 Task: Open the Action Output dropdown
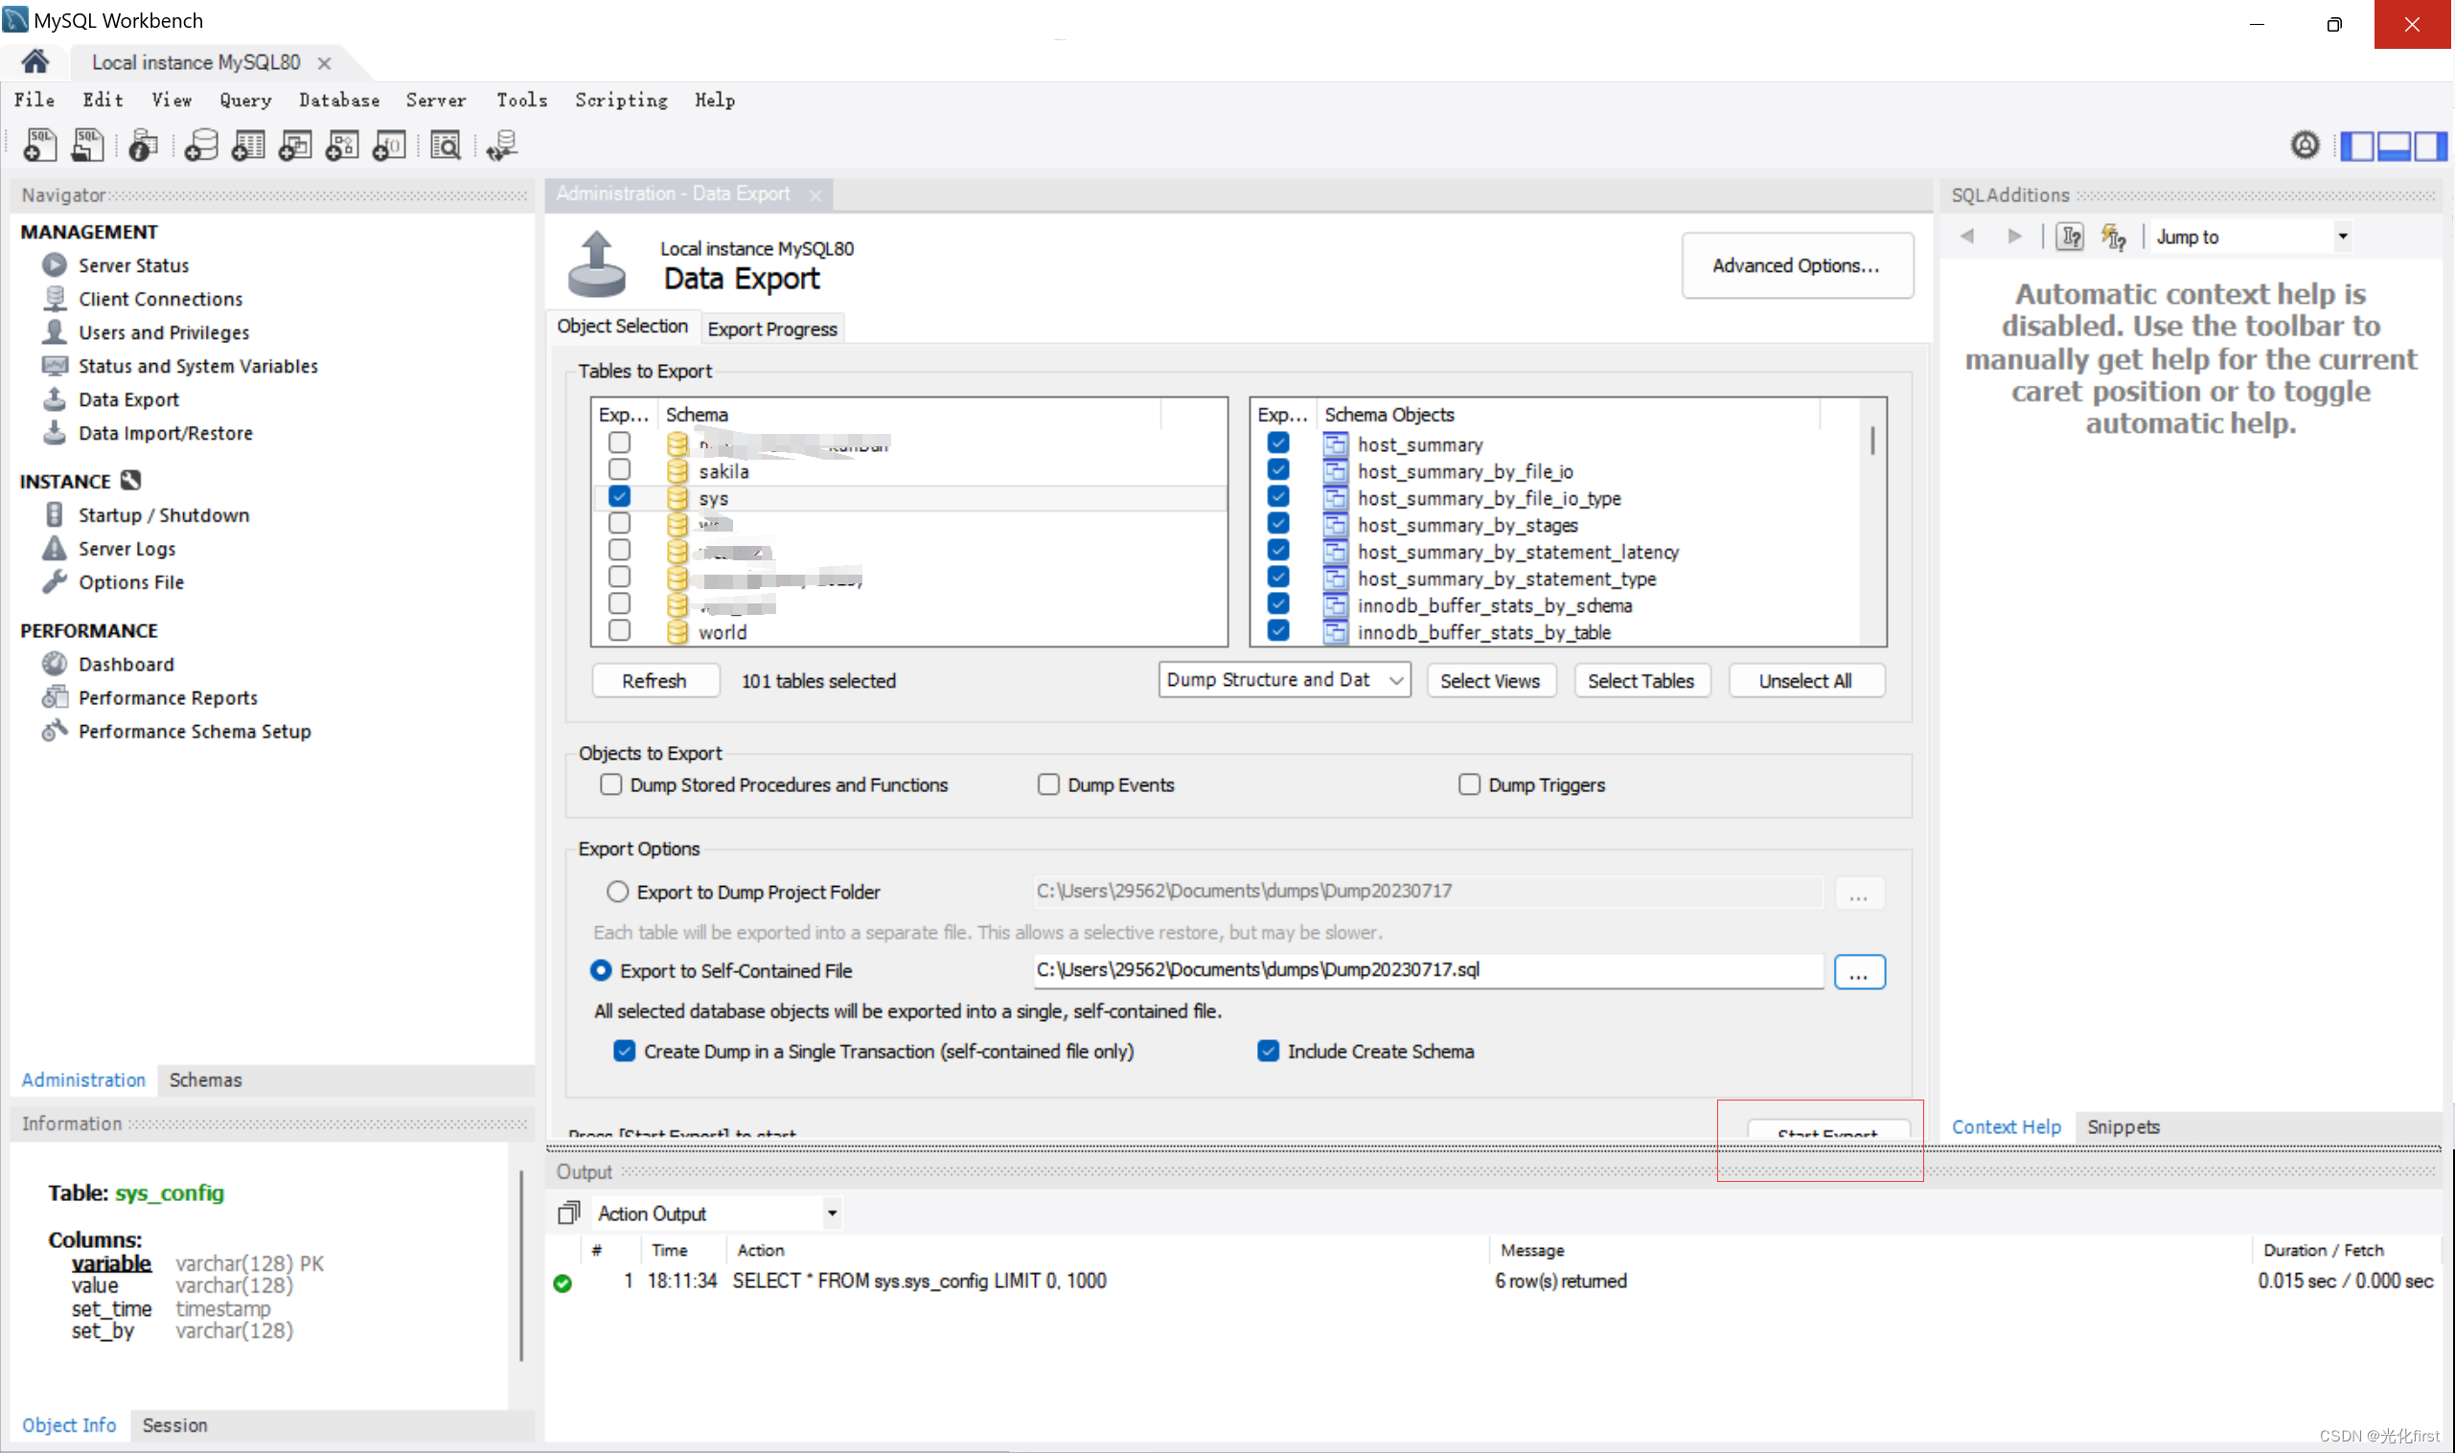pyautogui.click(x=716, y=1214)
